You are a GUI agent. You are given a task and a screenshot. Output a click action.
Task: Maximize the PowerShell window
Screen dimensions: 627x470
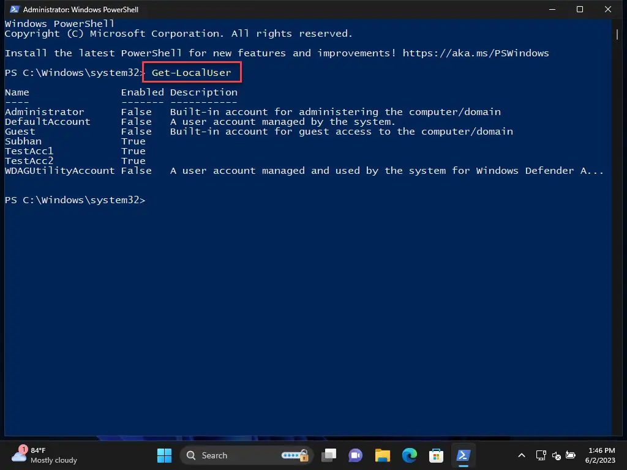coord(580,9)
